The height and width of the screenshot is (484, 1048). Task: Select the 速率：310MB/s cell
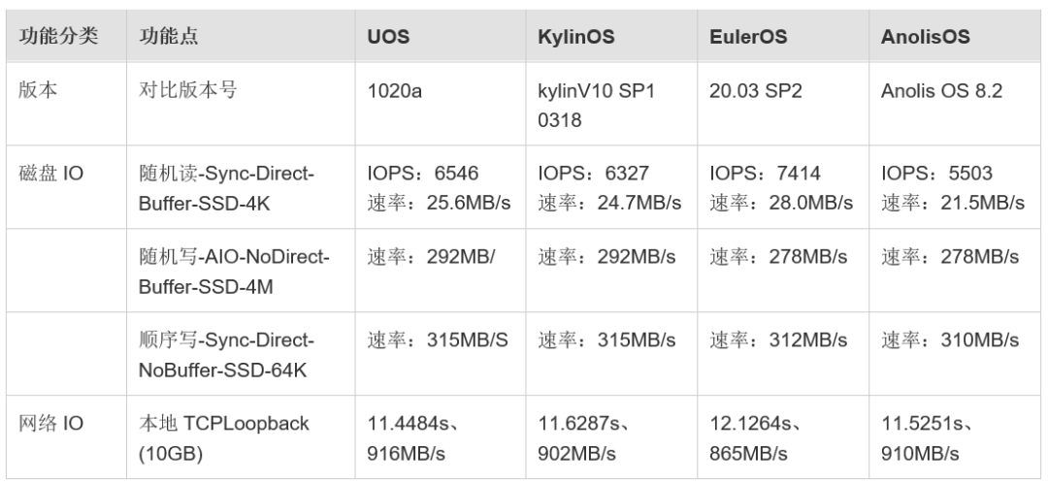click(x=949, y=339)
